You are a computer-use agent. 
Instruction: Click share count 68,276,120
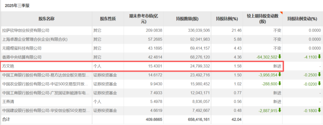coord(199,57)
